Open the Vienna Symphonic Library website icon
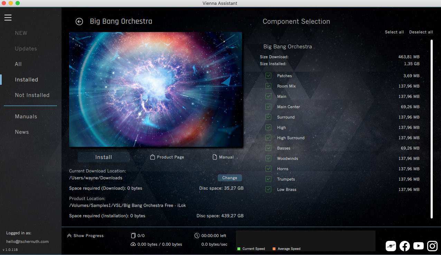The width and height of the screenshot is (441, 255). (391, 246)
